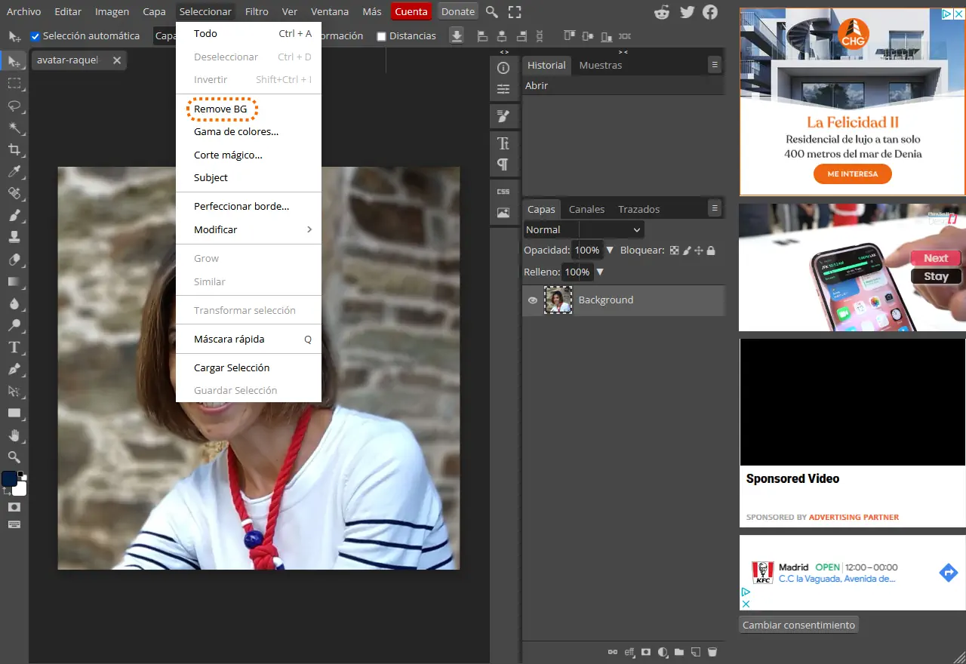Activate the Clone Stamp tool
Viewport: 966px width, 664px height.
14,237
